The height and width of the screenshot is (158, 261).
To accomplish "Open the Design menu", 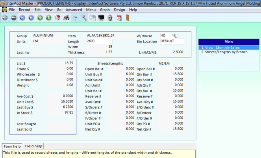I will (119, 10).
